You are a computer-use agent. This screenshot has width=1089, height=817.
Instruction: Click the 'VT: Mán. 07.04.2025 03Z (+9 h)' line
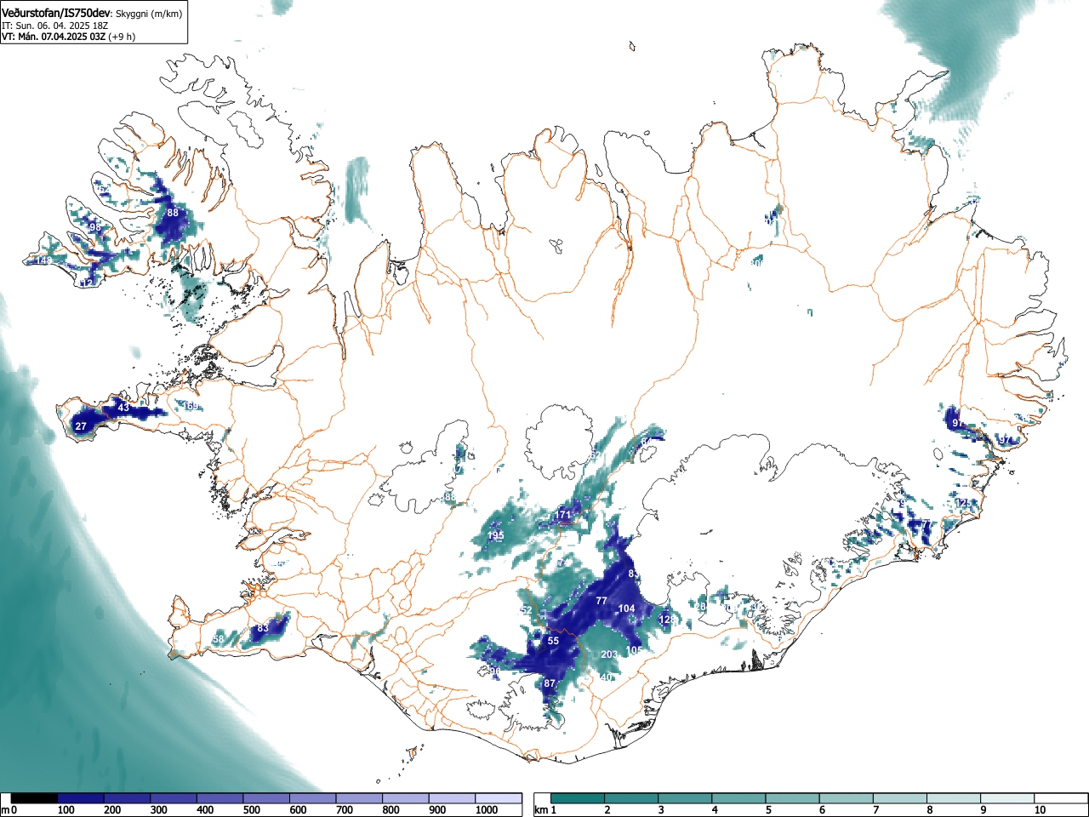[x=68, y=37]
